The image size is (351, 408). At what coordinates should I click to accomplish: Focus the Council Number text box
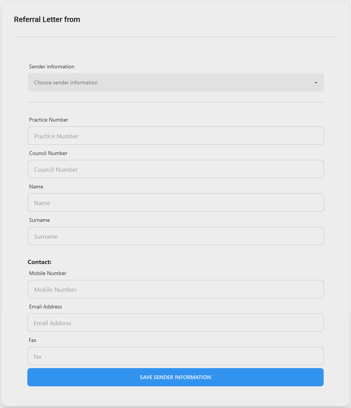click(x=175, y=169)
